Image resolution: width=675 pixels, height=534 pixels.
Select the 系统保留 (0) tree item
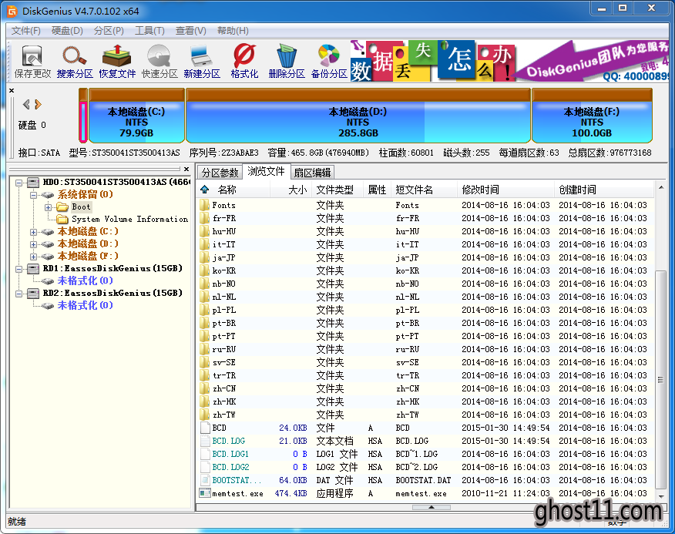tap(85, 195)
